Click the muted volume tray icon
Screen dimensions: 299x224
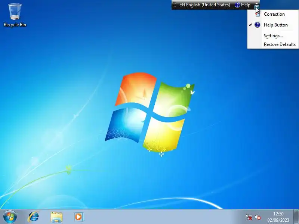point(258,217)
